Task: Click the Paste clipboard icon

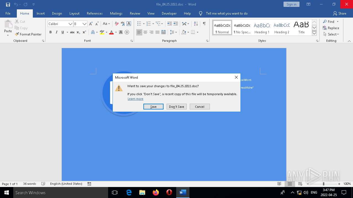Action: tap(8, 25)
